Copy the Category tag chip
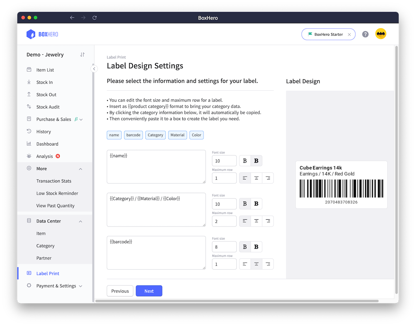This screenshot has height=326, width=416. click(x=155, y=135)
